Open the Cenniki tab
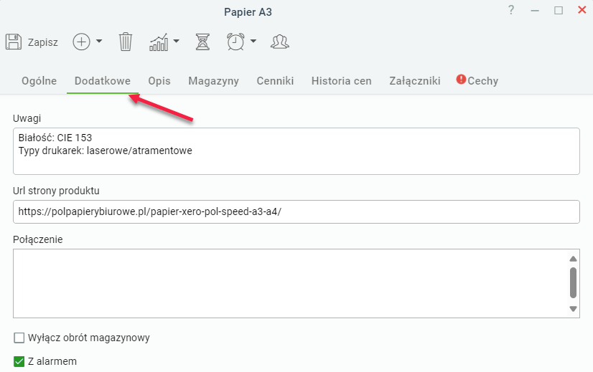The image size is (593, 372). pyautogui.click(x=276, y=81)
